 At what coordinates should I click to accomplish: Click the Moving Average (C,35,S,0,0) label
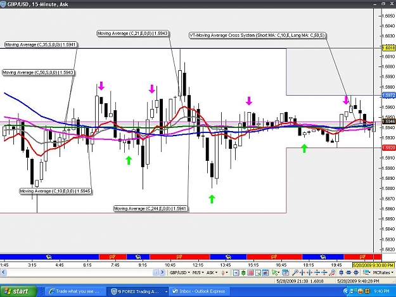click(41, 45)
